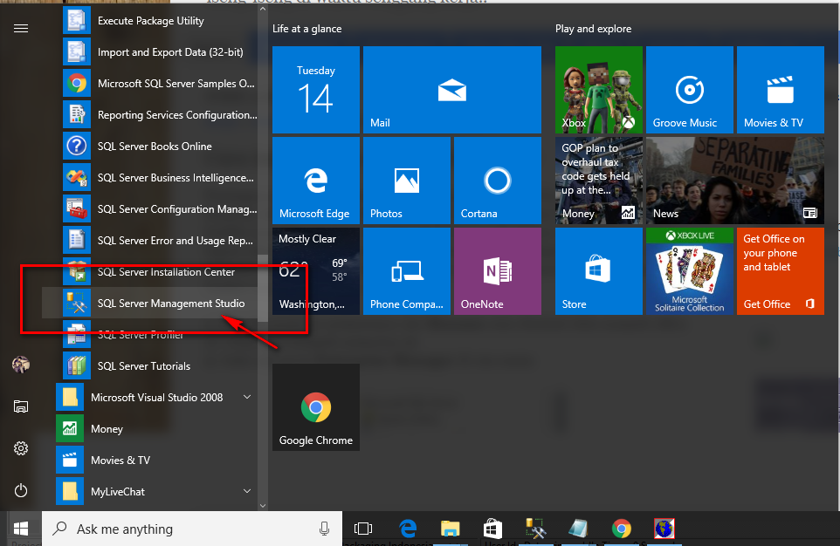
Task: Click the Life at a glance heading
Action: pos(307,29)
